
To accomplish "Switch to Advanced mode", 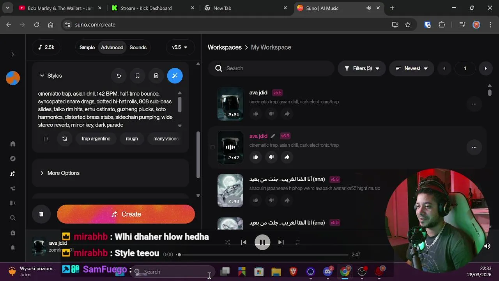I will coord(112,47).
